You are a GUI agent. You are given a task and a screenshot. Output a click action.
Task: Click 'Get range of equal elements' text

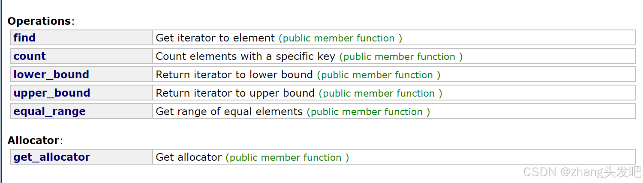click(x=229, y=111)
